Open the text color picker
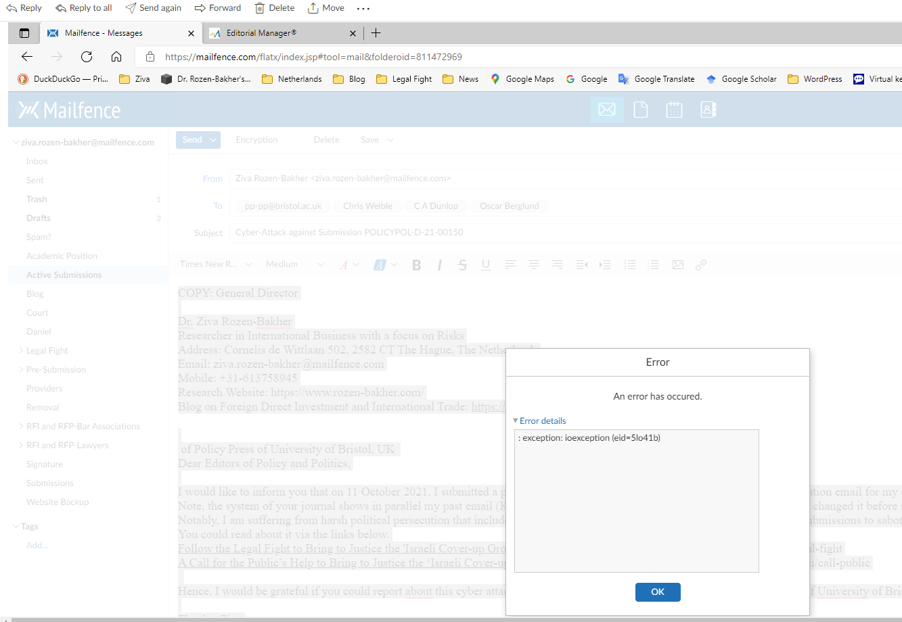The height and width of the screenshot is (622, 902). click(349, 265)
